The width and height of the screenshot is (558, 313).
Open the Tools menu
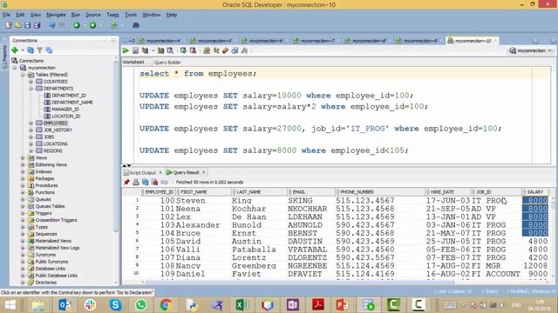tap(131, 15)
